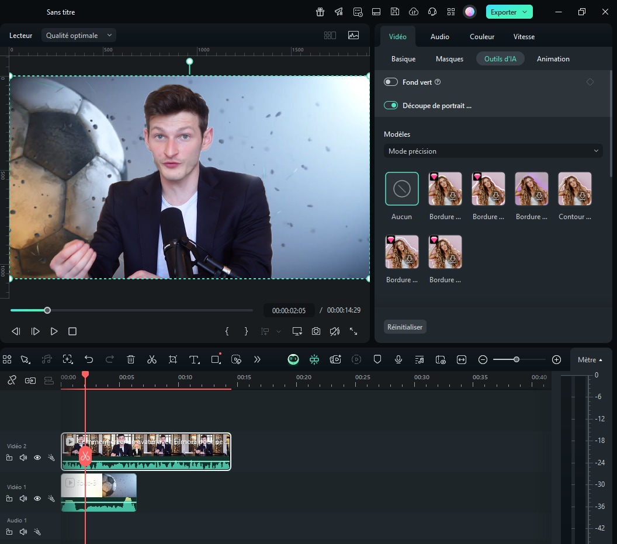Step to the previous frame

tap(16, 331)
